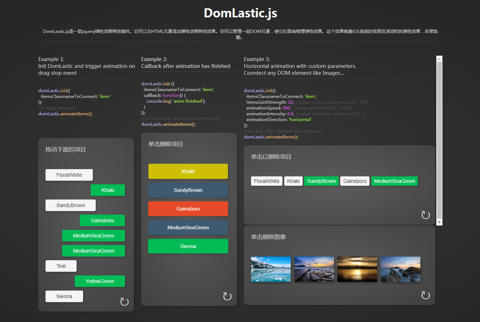Click the console.log code line in Example 2

coord(176,101)
